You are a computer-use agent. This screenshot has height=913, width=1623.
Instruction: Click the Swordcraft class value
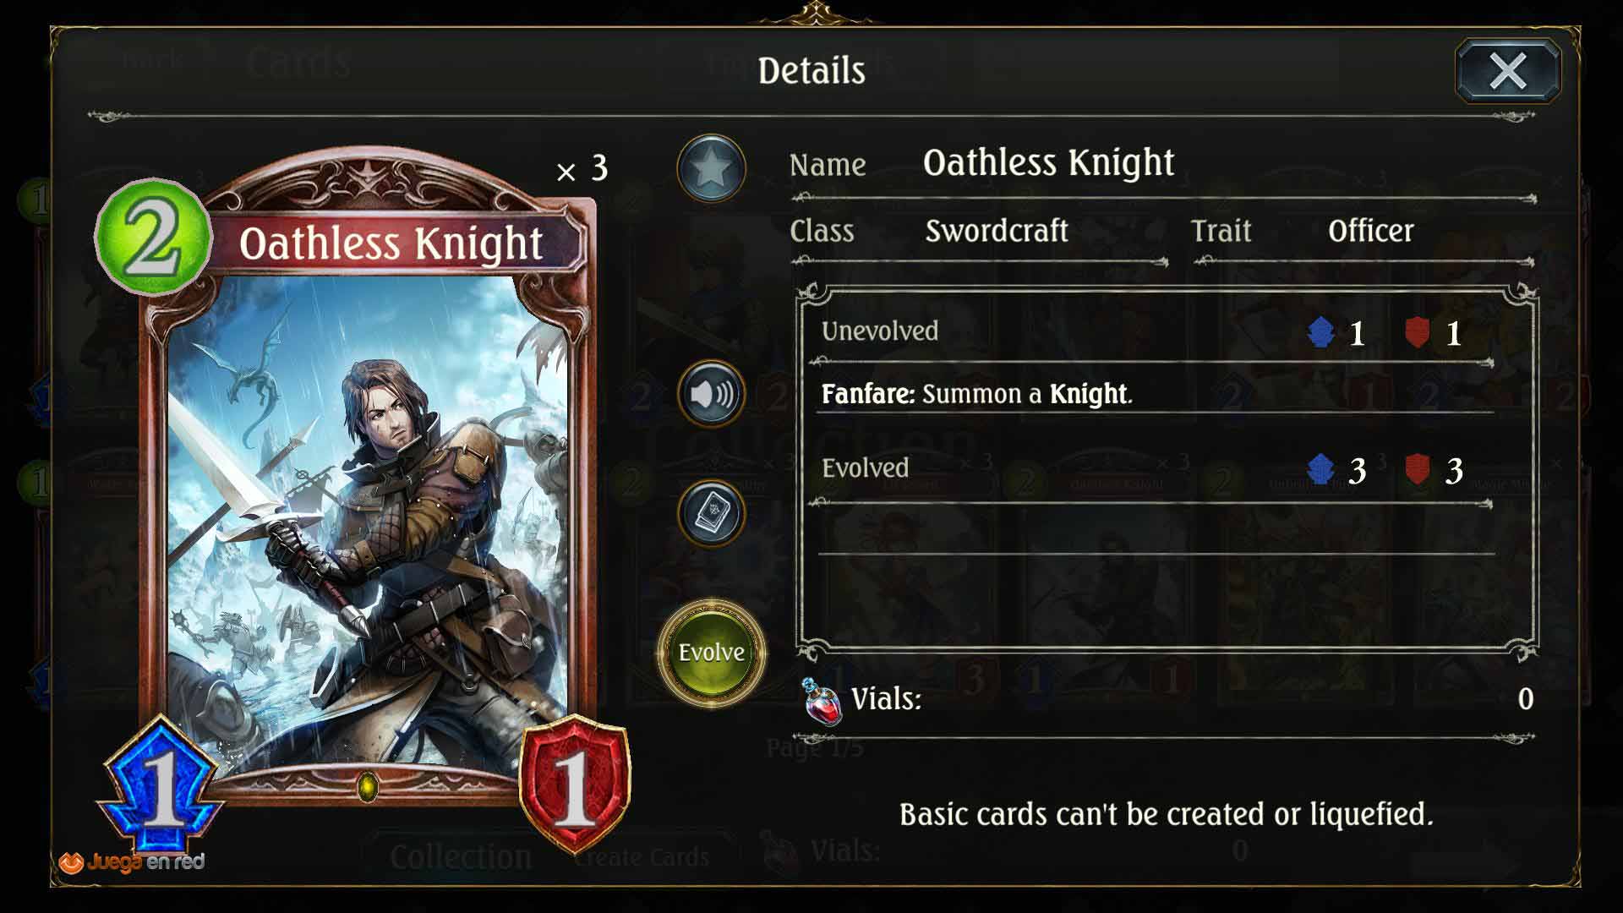click(x=997, y=231)
